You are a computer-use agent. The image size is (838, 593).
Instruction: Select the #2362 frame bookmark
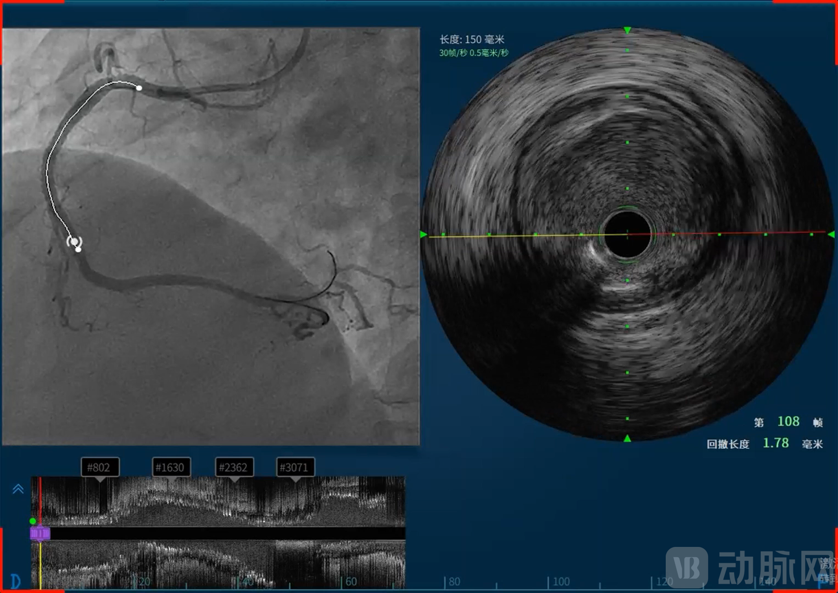[234, 467]
